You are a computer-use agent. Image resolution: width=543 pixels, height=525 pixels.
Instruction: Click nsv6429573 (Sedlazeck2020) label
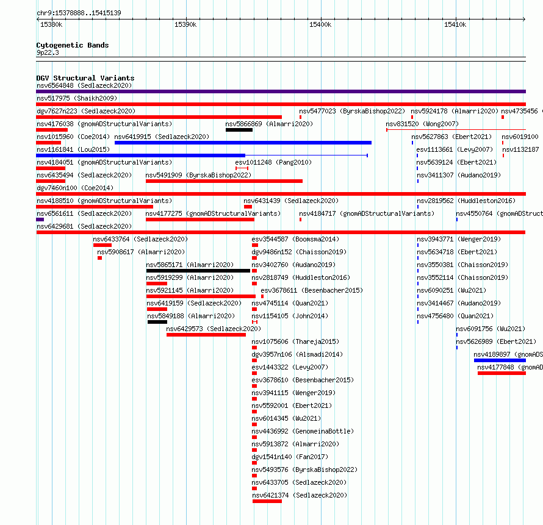(214, 329)
